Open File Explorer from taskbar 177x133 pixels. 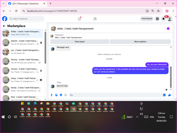pos(48,104)
